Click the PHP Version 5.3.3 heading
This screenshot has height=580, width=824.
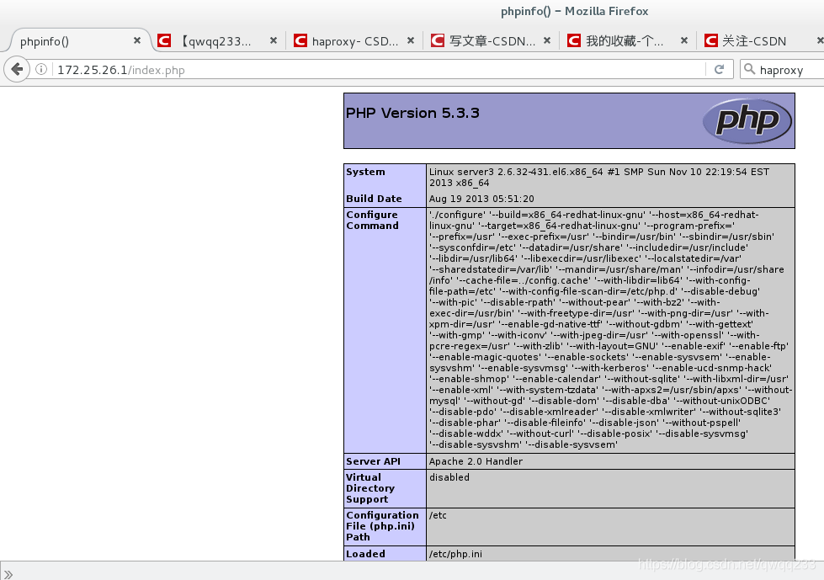tap(412, 113)
